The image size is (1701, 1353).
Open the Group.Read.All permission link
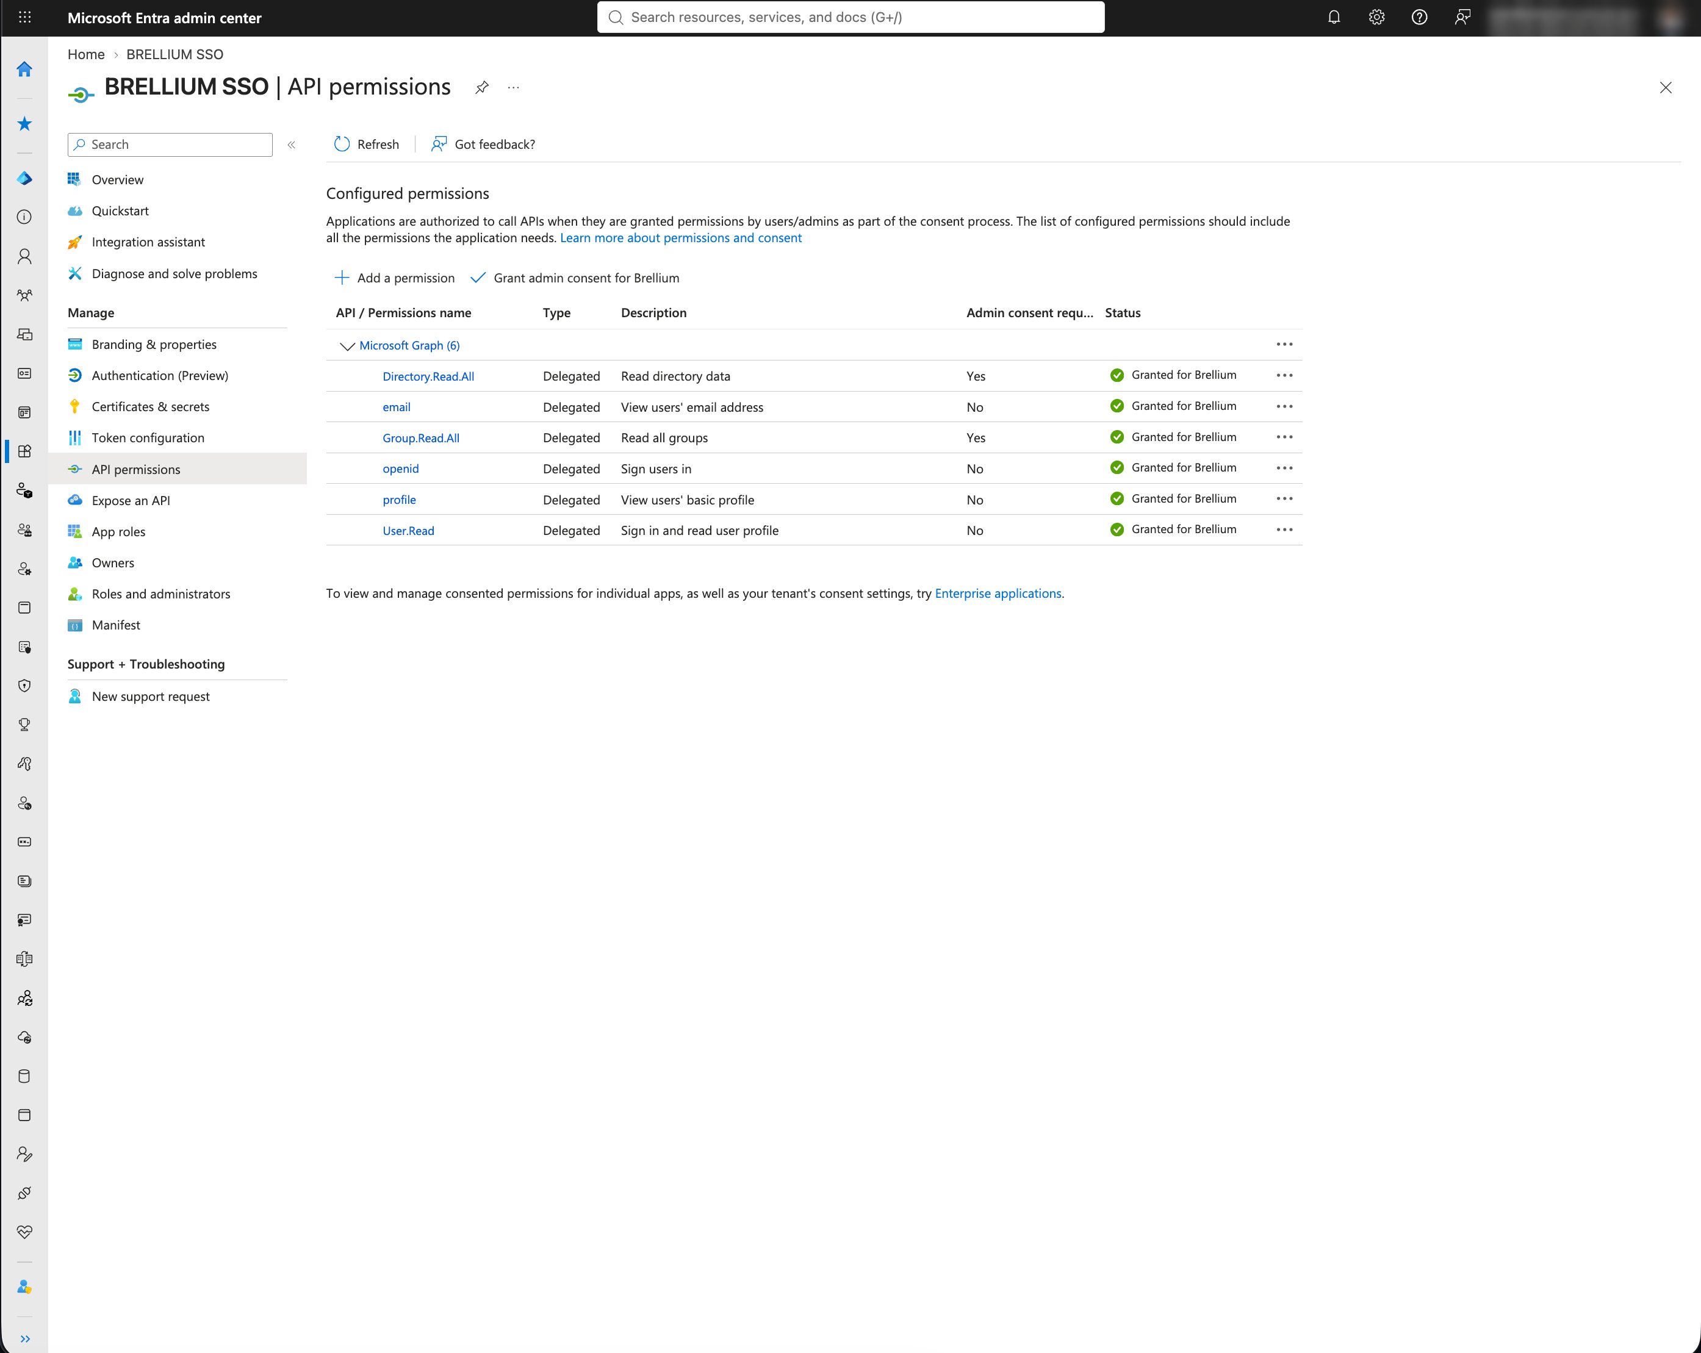click(x=420, y=438)
